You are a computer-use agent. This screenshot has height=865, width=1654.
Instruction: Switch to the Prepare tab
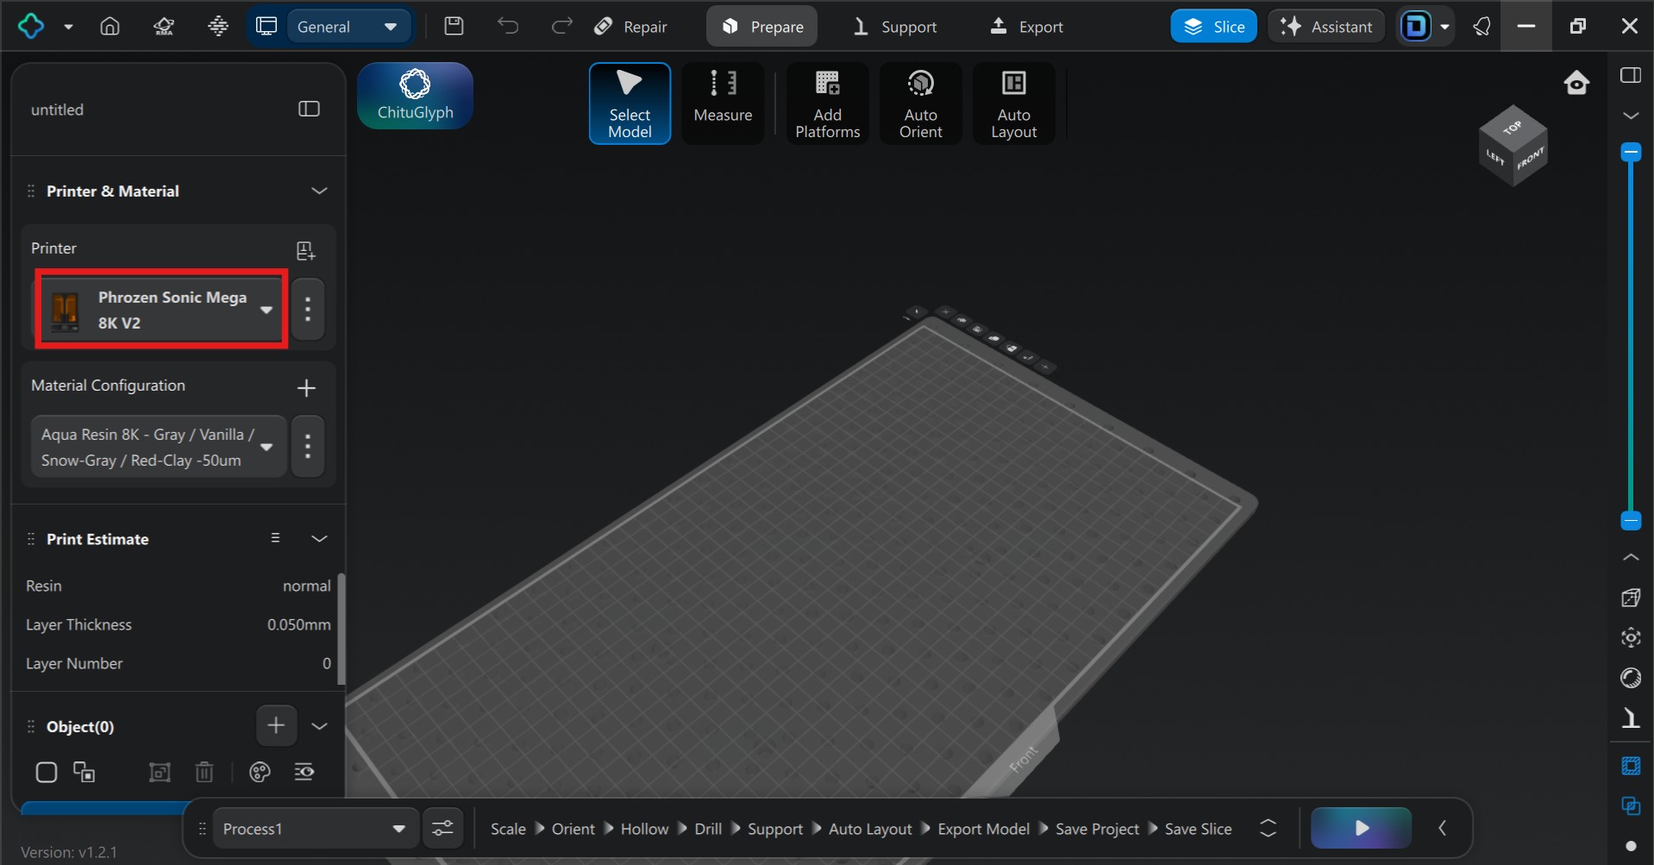(x=762, y=27)
